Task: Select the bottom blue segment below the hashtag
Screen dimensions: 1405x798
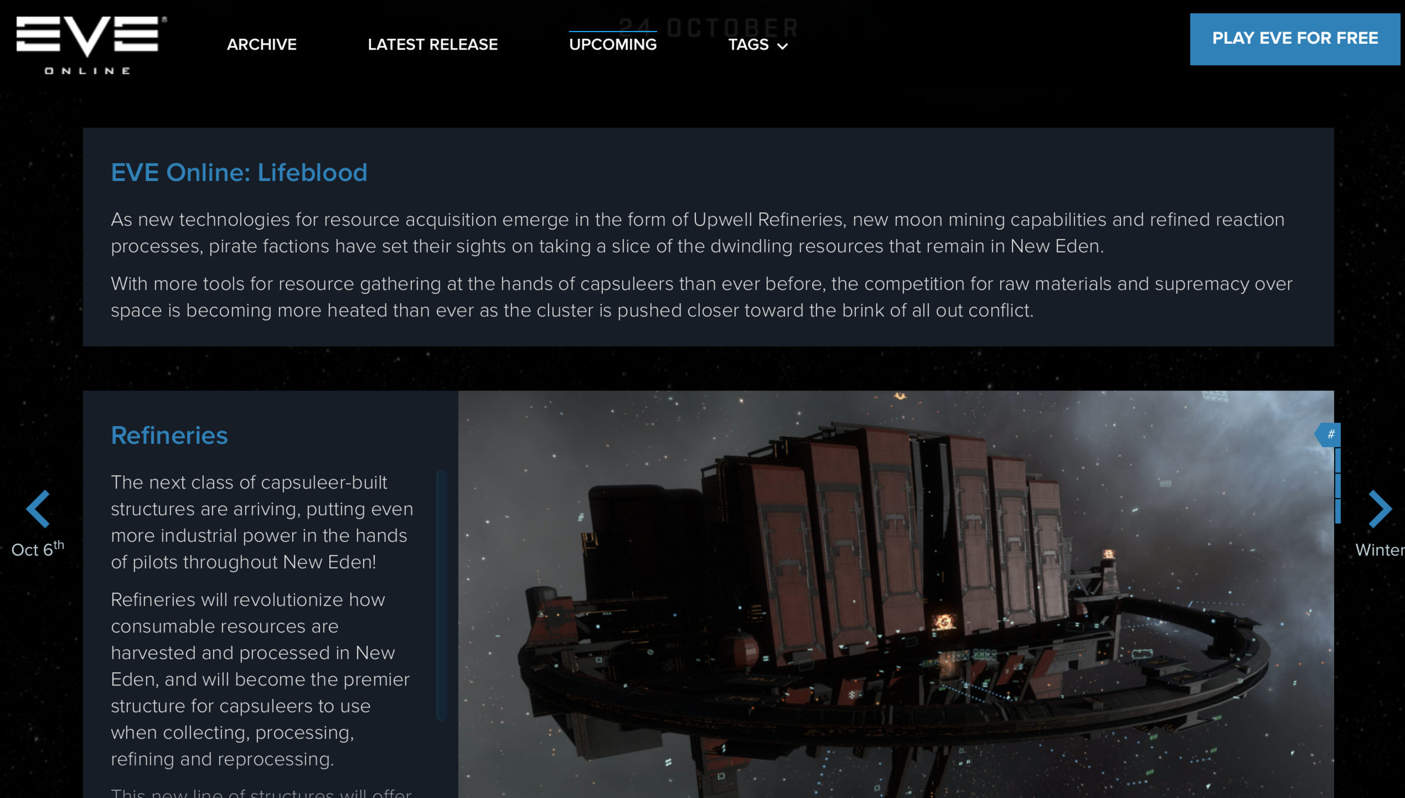Action: (1338, 511)
